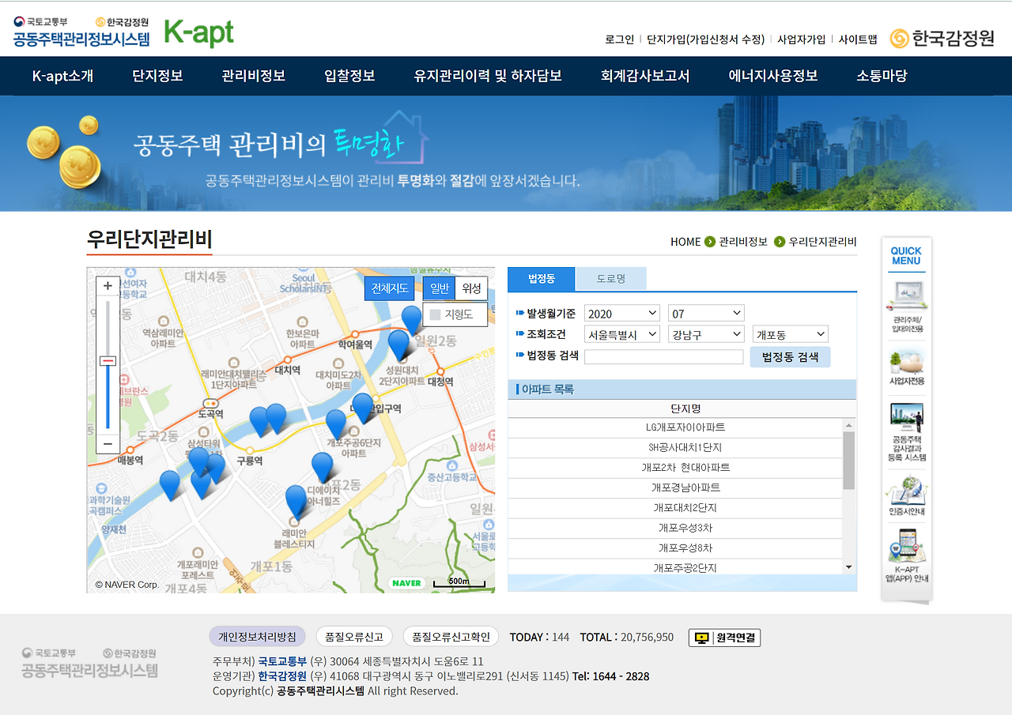Zoom in on the map with plus icon
The height and width of the screenshot is (715, 1012).
(108, 284)
